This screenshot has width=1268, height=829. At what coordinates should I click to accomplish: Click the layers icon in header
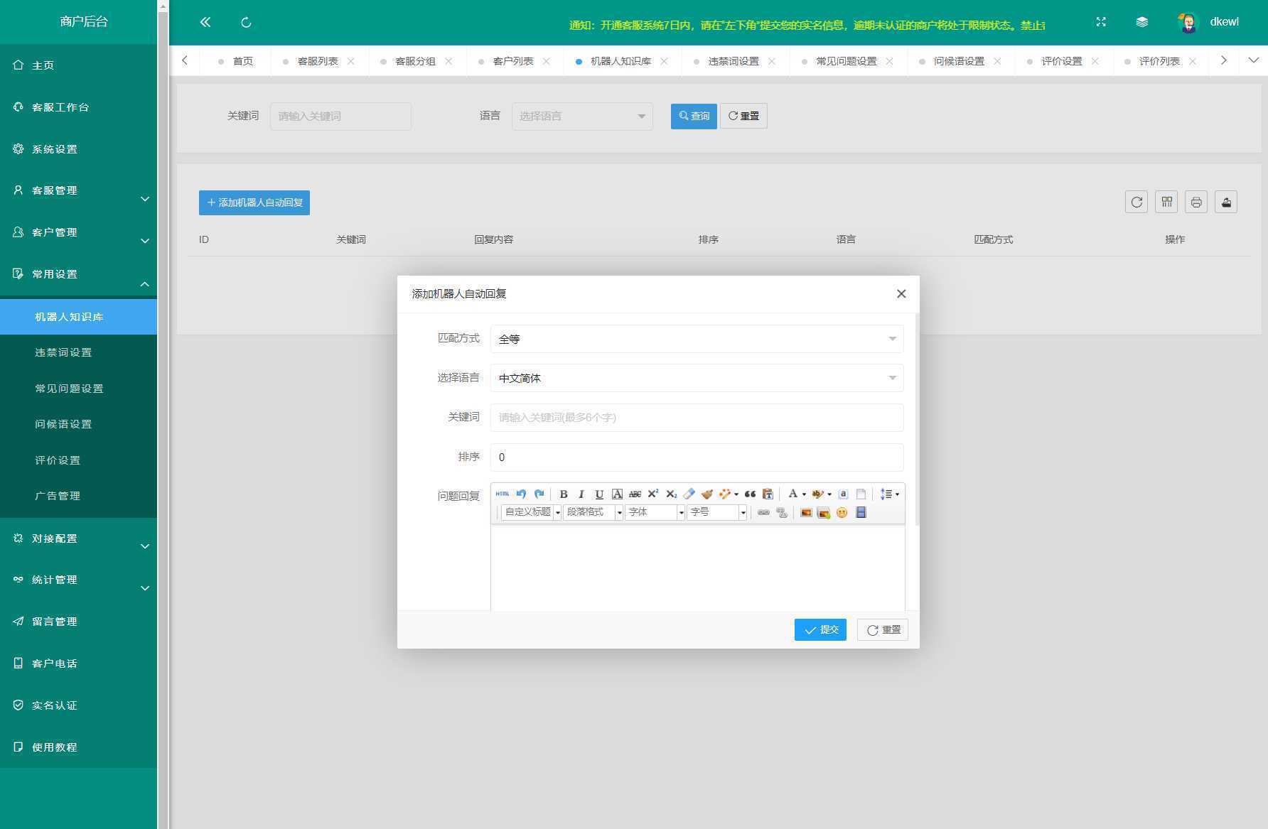click(x=1142, y=22)
